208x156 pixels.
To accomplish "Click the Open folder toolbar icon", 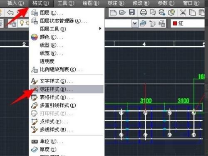I will [x=122, y=12].
